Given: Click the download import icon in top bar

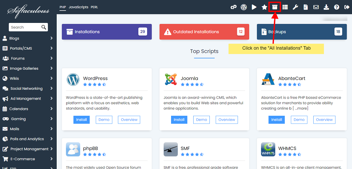Looking at the screenshot, I should [x=326, y=7].
